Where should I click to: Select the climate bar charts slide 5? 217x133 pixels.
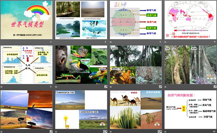[26, 65]
